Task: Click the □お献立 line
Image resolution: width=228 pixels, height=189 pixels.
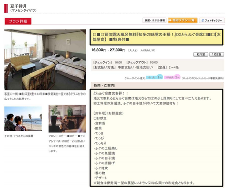Action: [x=100, y=118]
